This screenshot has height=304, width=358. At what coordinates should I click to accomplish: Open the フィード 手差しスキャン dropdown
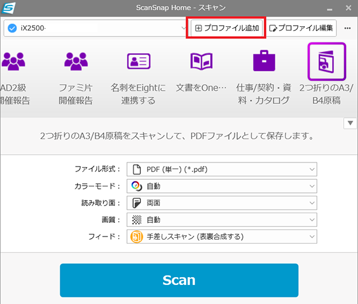coord(222,237)
